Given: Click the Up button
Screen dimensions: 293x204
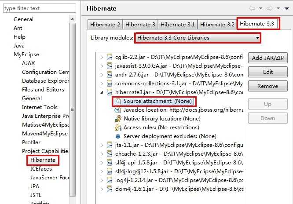Looking at the screenshot, I should coord(268,104).
